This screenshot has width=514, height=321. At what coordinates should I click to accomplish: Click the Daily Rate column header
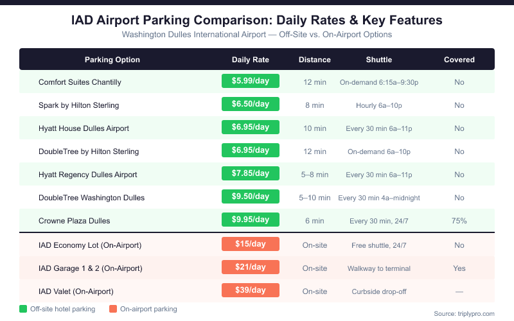coord(251,60)
